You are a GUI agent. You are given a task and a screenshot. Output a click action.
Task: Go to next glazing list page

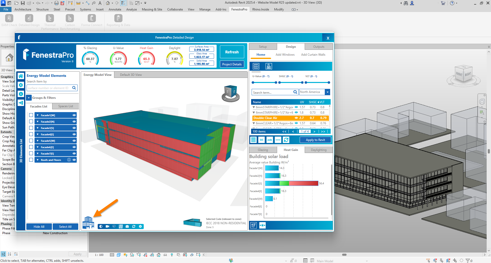[314, 131]
